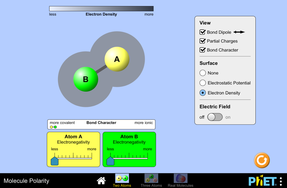The image size is (287, 188).
Task: Click the Bond Character indicator marker
Action: (x=53, y=127)
